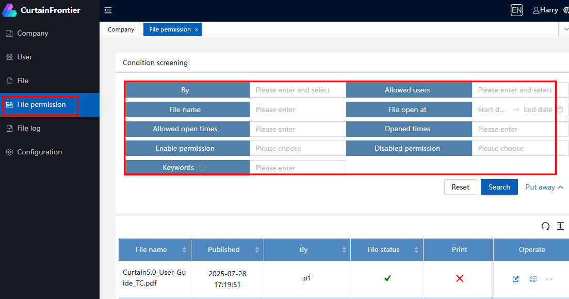Click the Condition screening heading
569x299 pixels.
tap(155, 62)
